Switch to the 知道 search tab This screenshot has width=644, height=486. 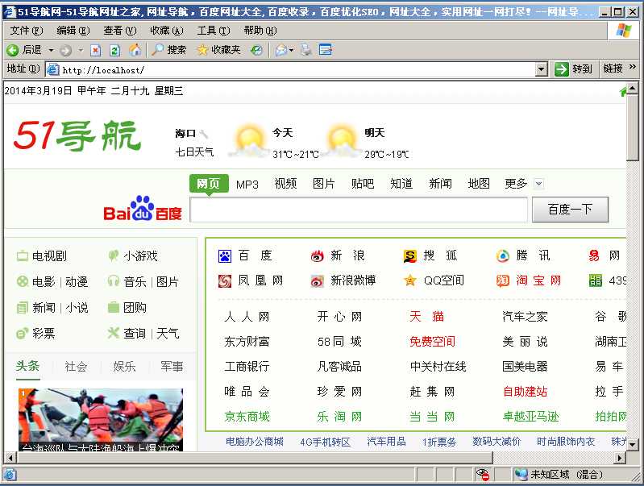coord(401,184)
